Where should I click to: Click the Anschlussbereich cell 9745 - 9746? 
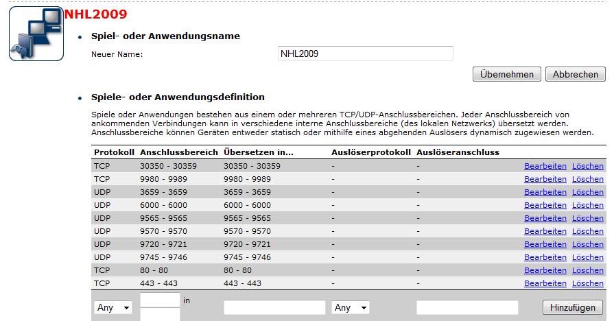pos(164,257)
